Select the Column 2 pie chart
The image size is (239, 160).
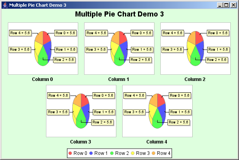pyautogui.click(x=195, y=48)
